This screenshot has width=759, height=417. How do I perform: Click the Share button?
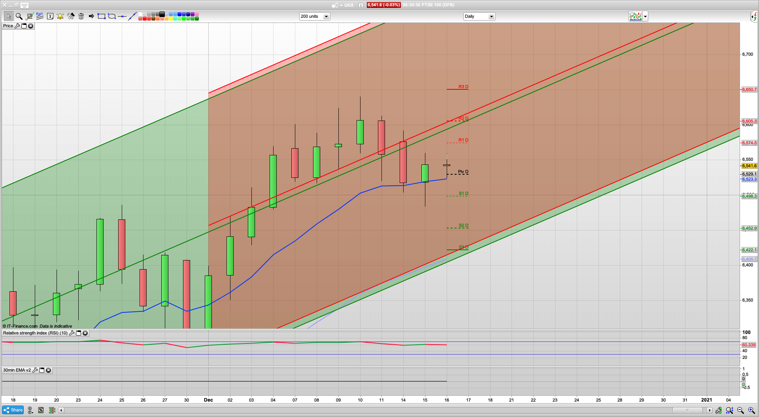13,410
